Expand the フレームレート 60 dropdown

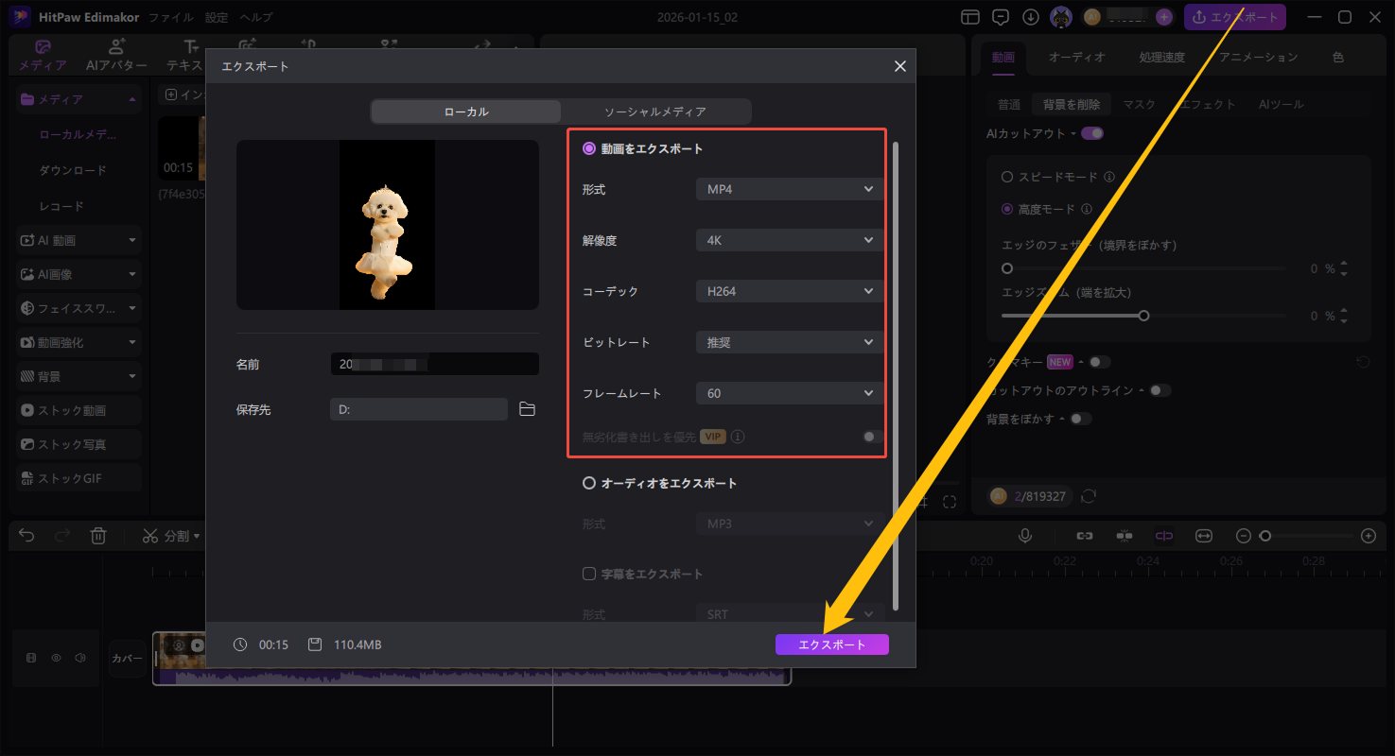point(789,393)
